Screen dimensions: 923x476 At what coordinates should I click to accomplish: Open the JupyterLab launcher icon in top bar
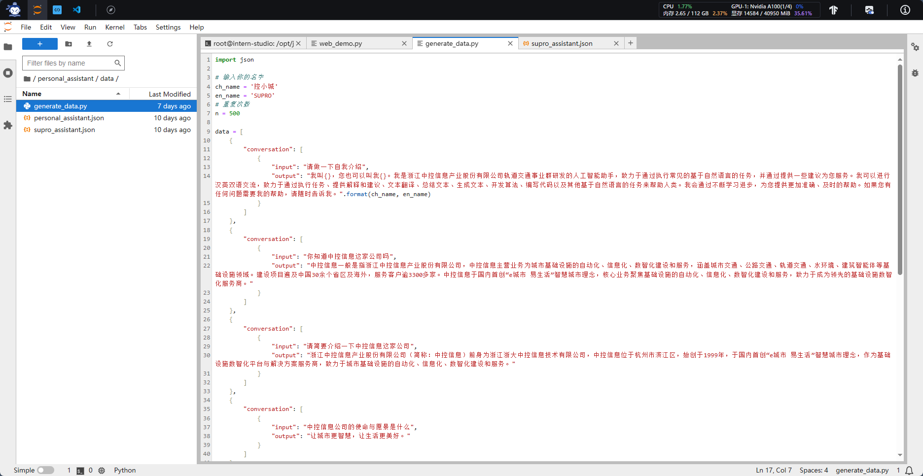click(x=37, y=10)
